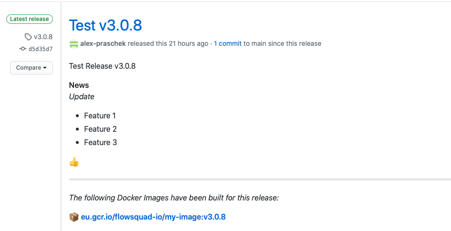
Task: Open the Compare dropdown
Action: [x=31, y=68]
